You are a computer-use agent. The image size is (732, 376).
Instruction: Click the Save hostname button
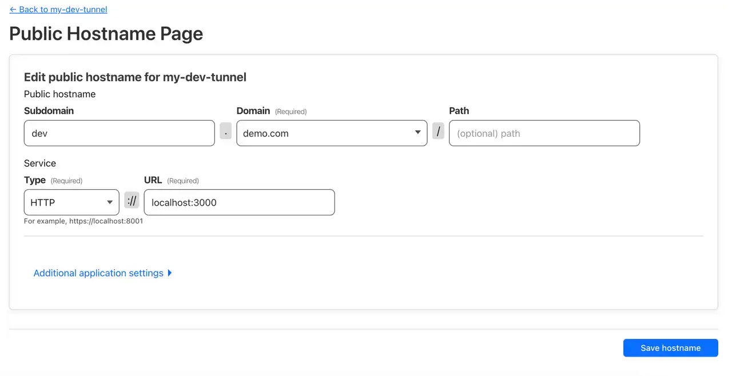(670, 347)
